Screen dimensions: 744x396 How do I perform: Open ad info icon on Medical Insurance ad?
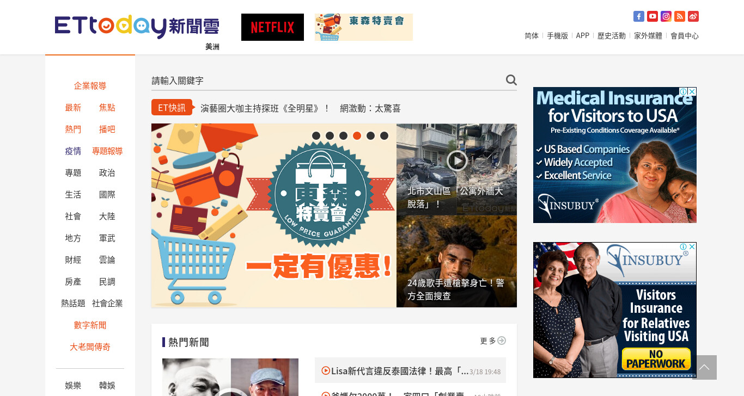[684, 91]
